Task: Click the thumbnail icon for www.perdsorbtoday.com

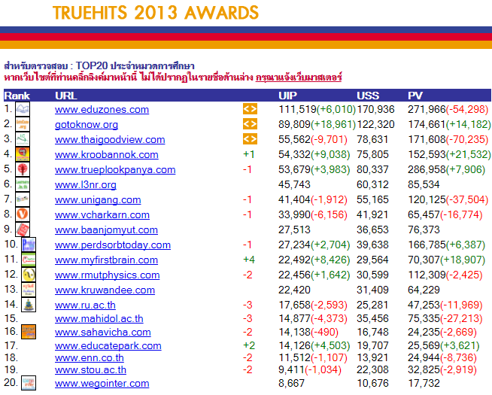Action: coord(27,245)
